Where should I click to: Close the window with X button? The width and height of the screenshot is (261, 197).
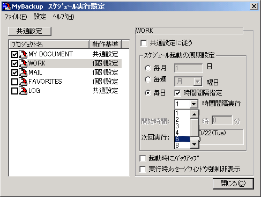tap(254, 6)
